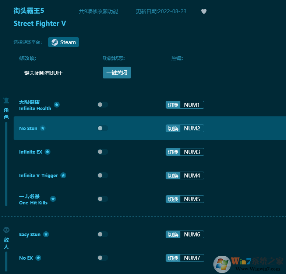Image resolution: width=286 pixels, height=274 pixels.
Task: Click update date 2022-08-23 text
Action: 161,11
